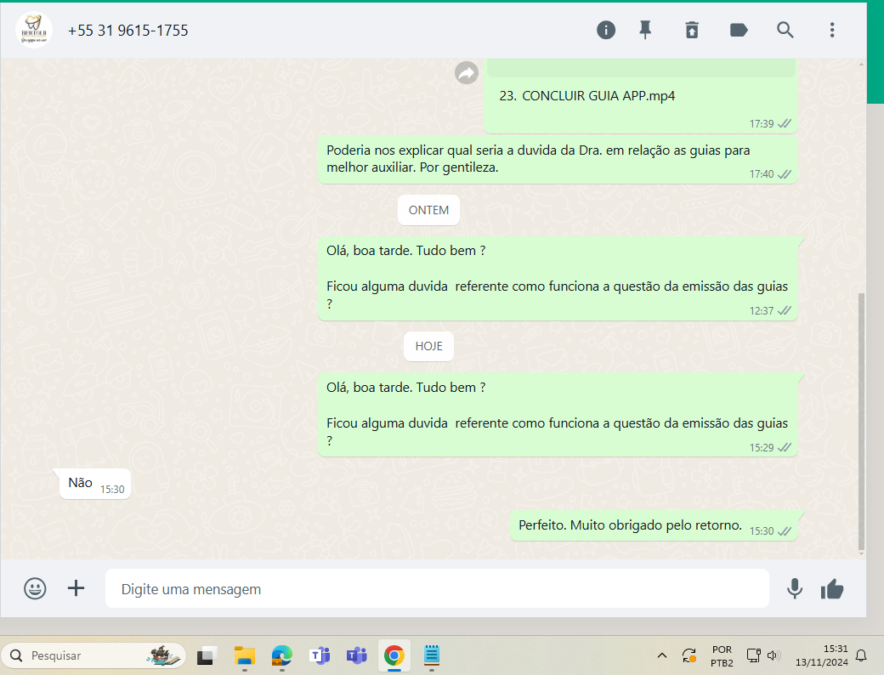Open the second Microsoft Teams taskbar icon
Viewport: 884px width, 675px height.
pyautogui.click(x=357, y=655)
